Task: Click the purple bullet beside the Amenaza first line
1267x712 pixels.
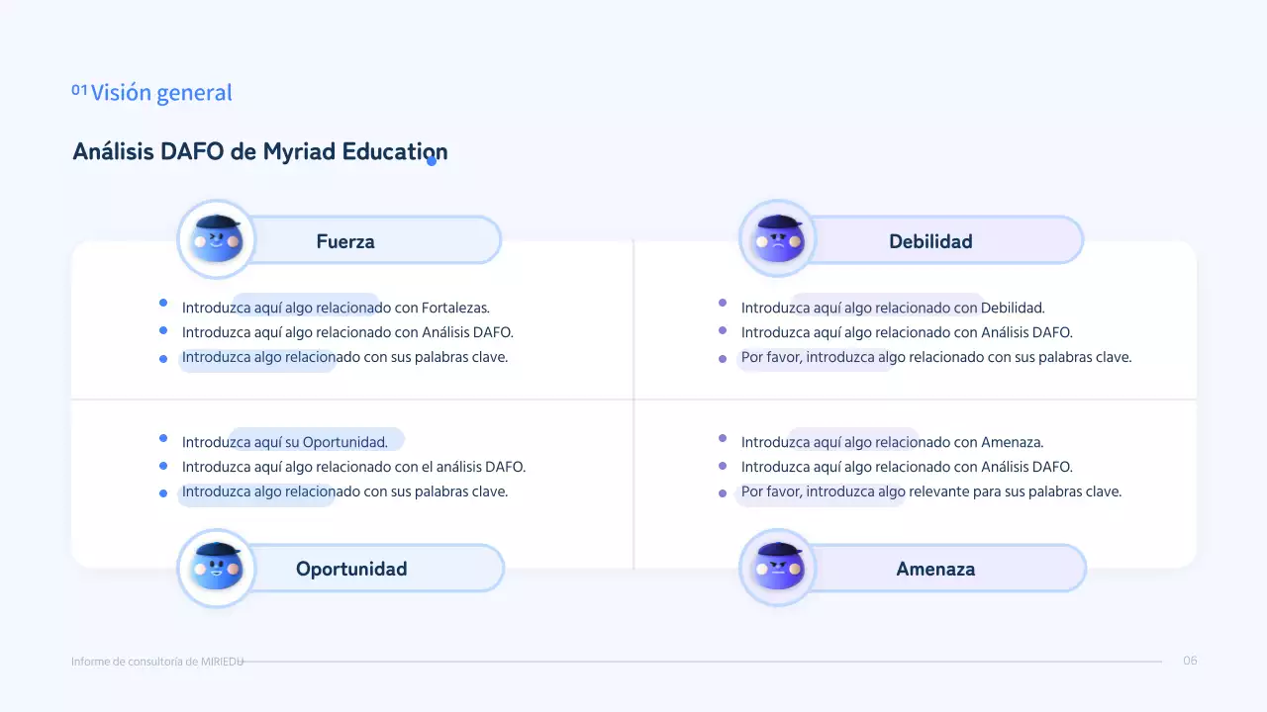Action: tap(724, 438)
